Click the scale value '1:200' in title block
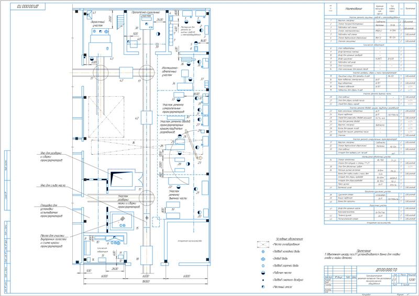419x296 pixels. (x=412, y=280)
